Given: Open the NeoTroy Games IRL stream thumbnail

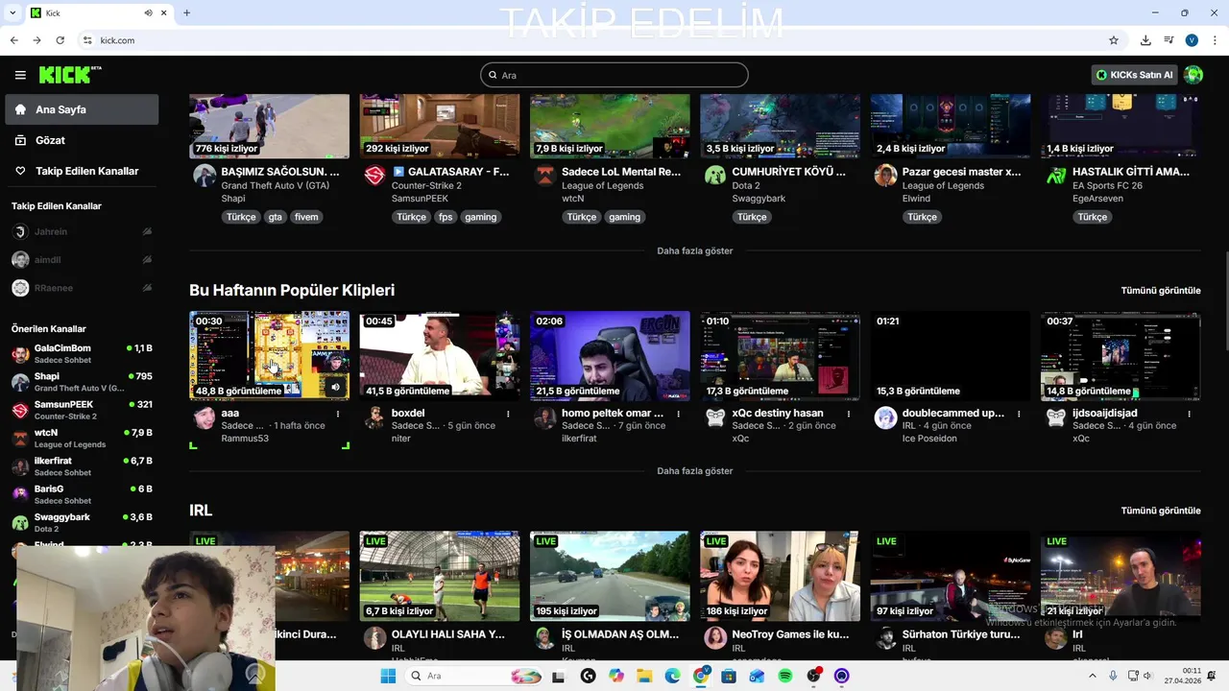Looking at the screenshot, I should pyautogui.click(x=780, y=576).
